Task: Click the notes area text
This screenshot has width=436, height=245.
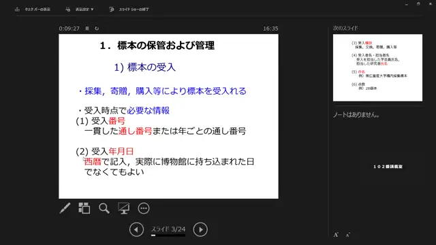Action: coord(356,115)
